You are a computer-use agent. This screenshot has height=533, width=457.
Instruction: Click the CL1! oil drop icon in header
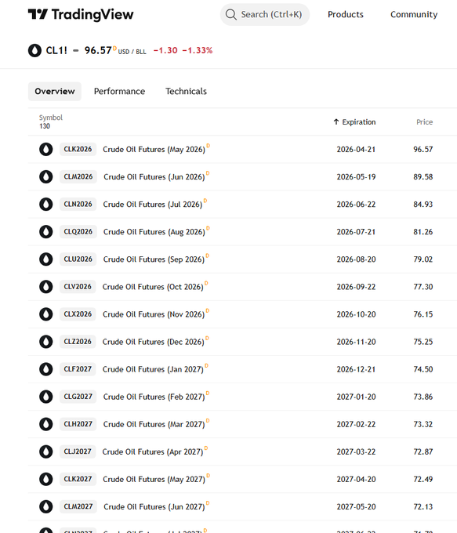pos(34,51)
